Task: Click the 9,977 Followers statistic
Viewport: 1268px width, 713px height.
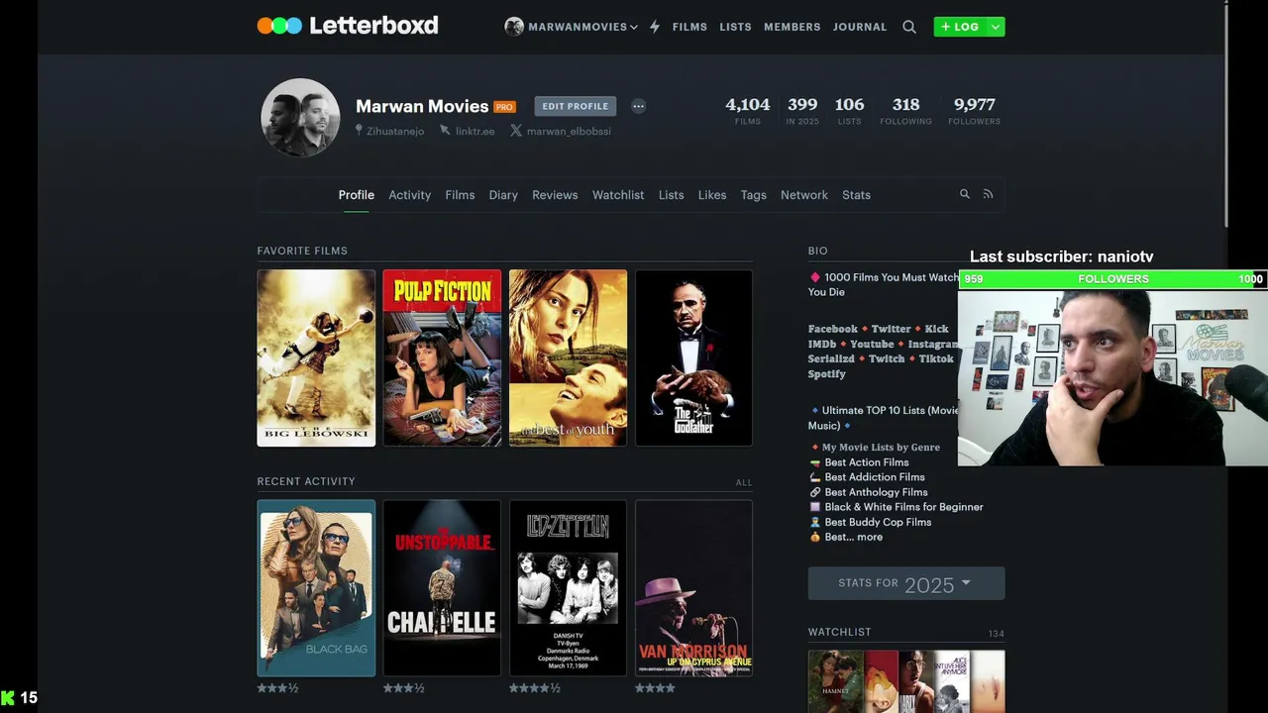Action: point(974,110)
